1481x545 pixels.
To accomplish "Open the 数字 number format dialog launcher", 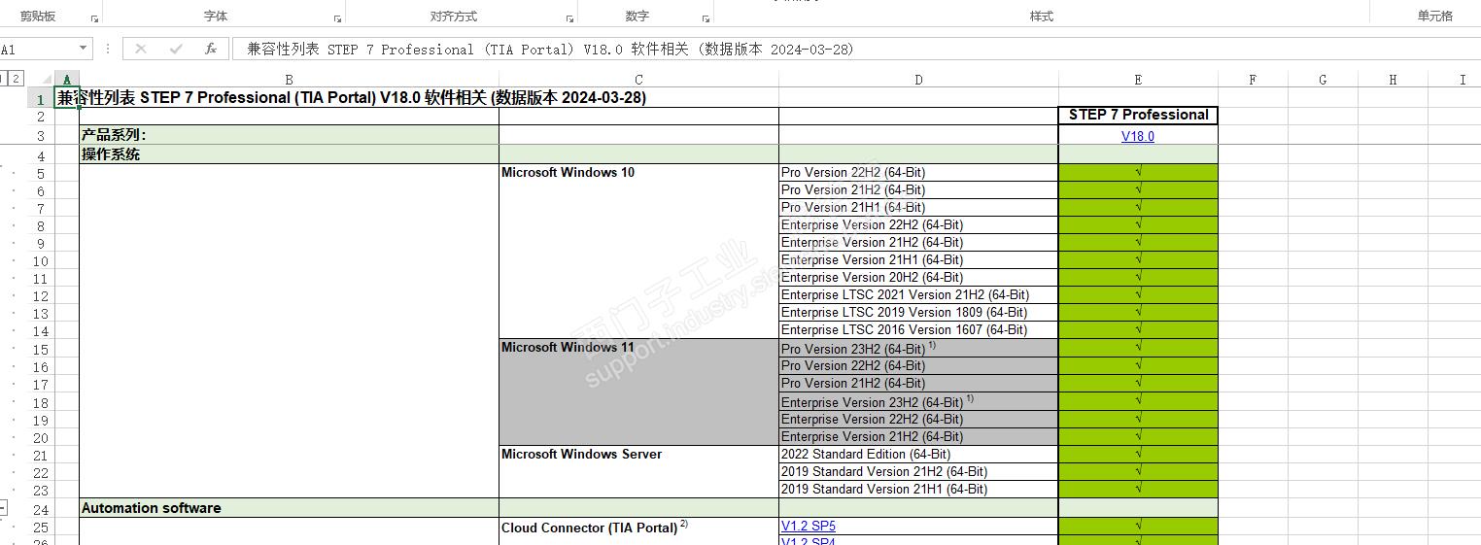I will click(706, 18).
